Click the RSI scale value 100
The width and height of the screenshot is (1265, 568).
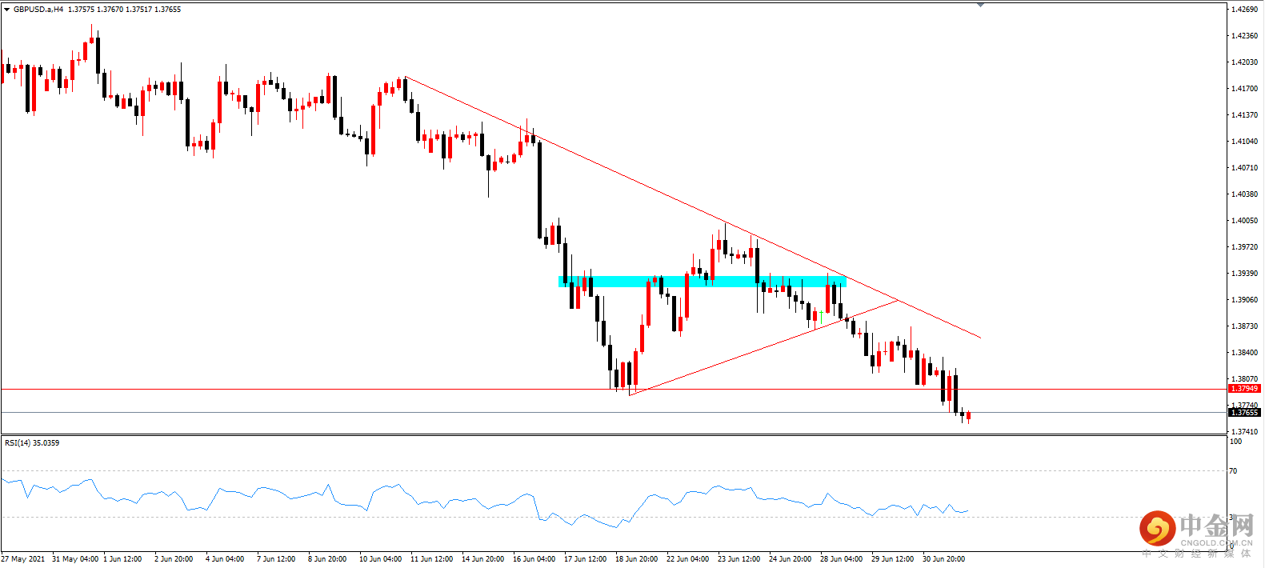[x=1236, y=442]
